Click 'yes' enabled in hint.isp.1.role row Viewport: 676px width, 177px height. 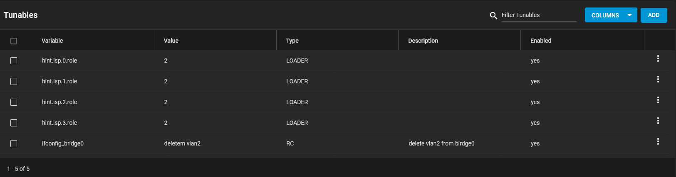click(535, 81)
